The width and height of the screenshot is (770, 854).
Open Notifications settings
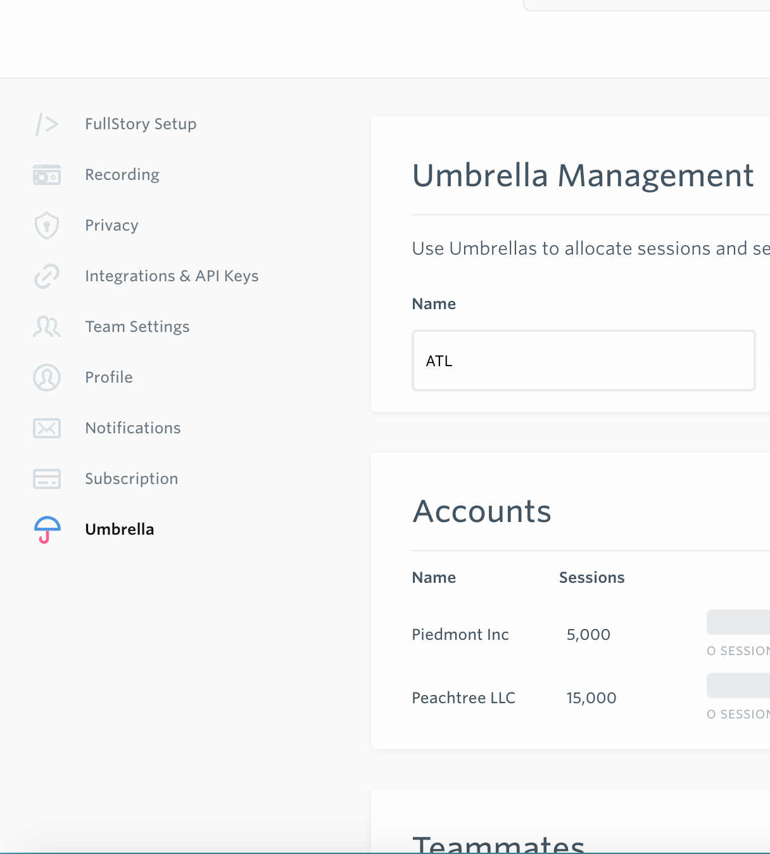133,428
